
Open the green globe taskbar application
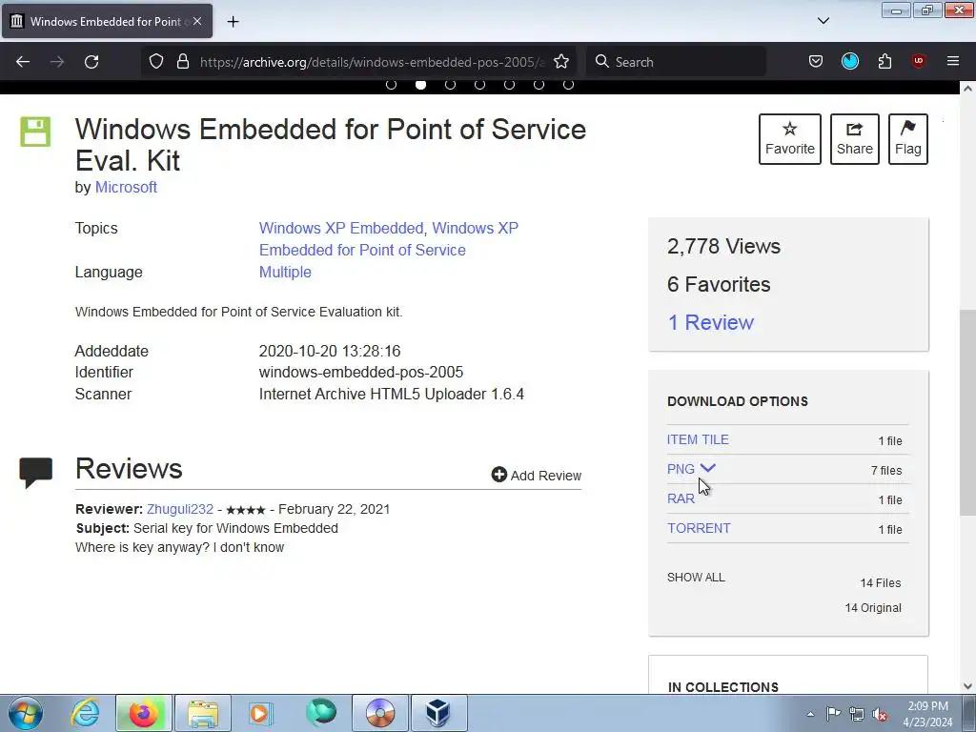(x=321, y=713)
